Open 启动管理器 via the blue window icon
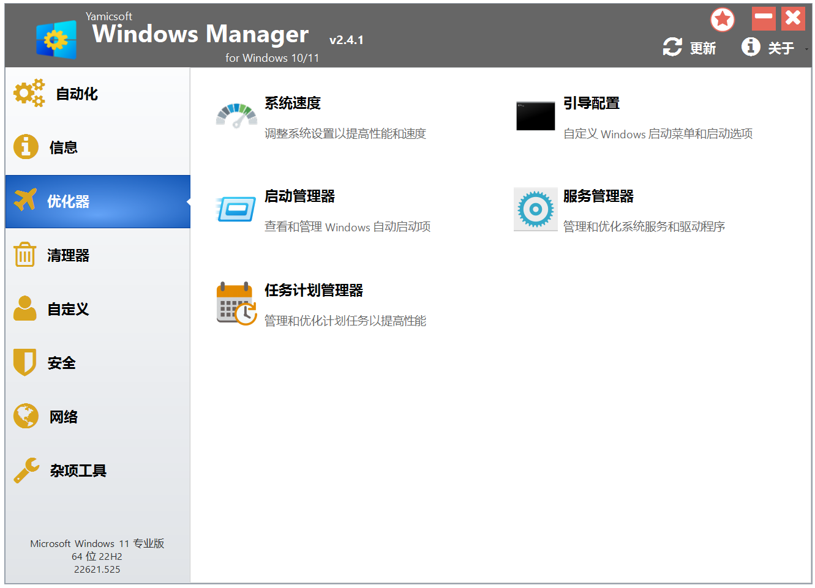Viewport: 815px width, 588px height. pyautogui.click(x=236, y=209)
